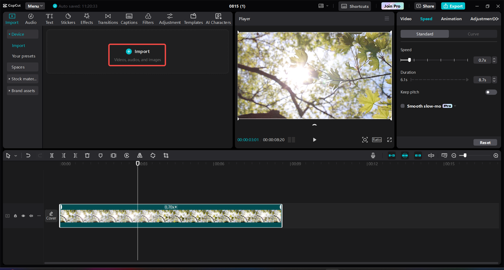Open the AI Characters panel
Viewport: 504px width, 270px height.
pos(218,18)
